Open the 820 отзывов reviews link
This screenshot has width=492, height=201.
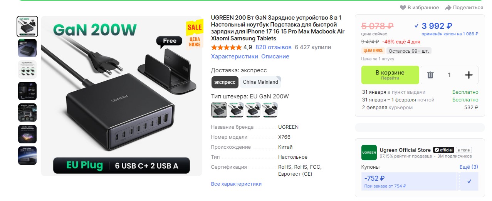274,48
